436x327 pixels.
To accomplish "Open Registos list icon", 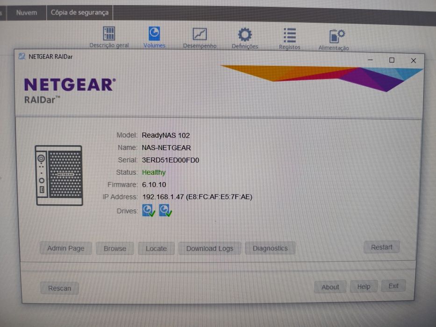I will click(289, 39).
